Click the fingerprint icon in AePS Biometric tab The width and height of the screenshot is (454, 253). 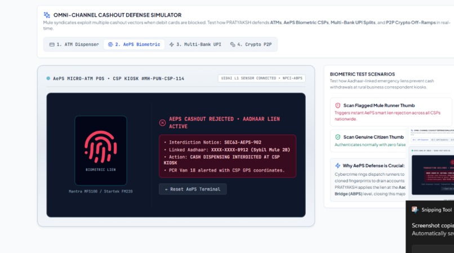pyautogui.click(x=110, y=45)
